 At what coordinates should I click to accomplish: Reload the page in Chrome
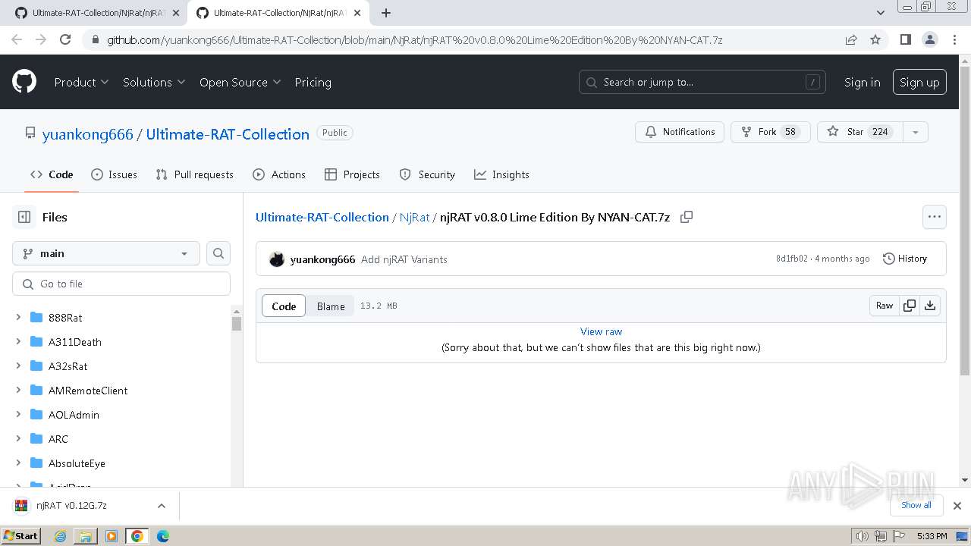coord(65,39)
